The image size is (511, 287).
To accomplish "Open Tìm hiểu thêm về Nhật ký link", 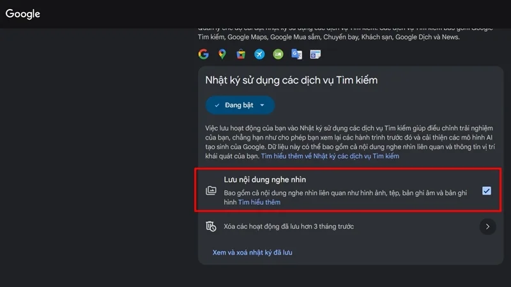I will (330, 156).
